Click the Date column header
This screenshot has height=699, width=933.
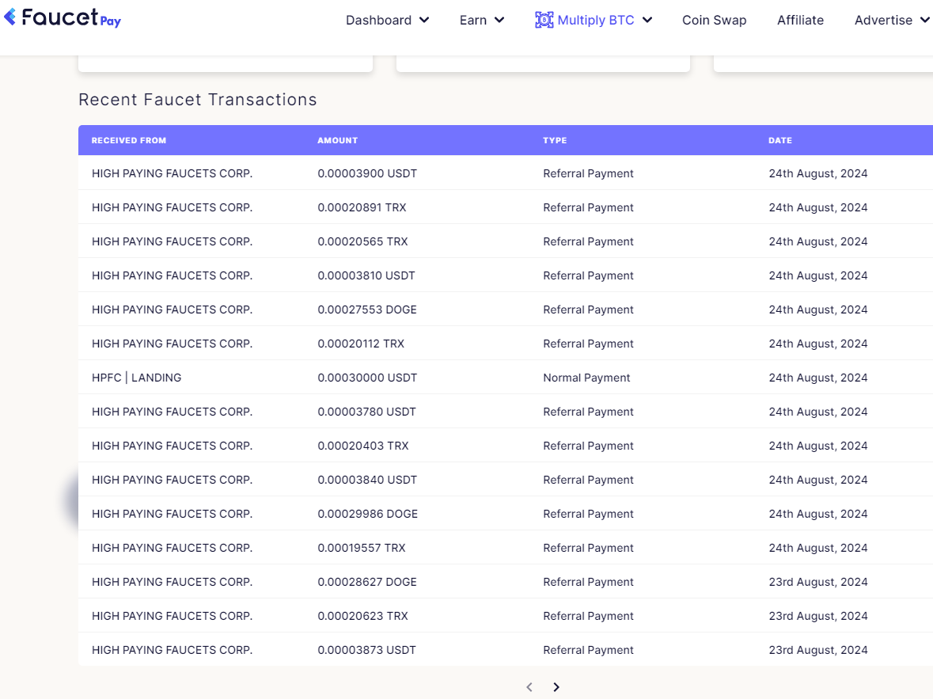[780, 141]
